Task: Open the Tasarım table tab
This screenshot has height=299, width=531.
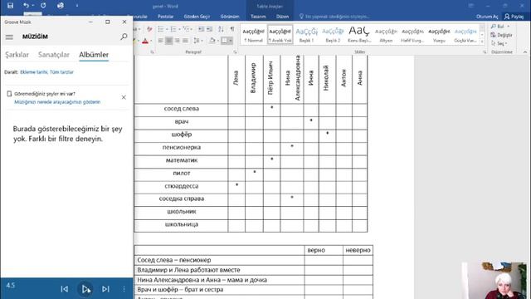Action: [x=258, y=17]
